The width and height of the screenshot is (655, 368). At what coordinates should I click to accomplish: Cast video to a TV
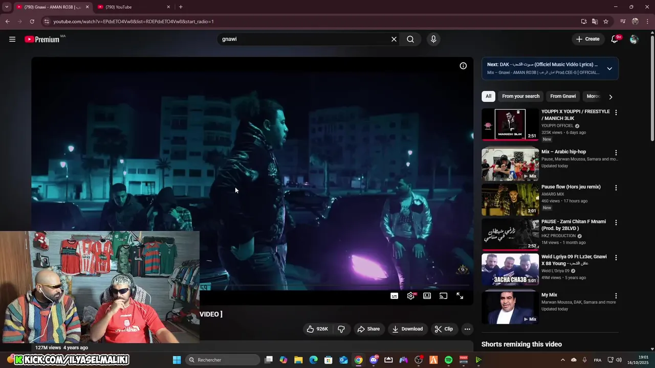click(x=444, y=296)
